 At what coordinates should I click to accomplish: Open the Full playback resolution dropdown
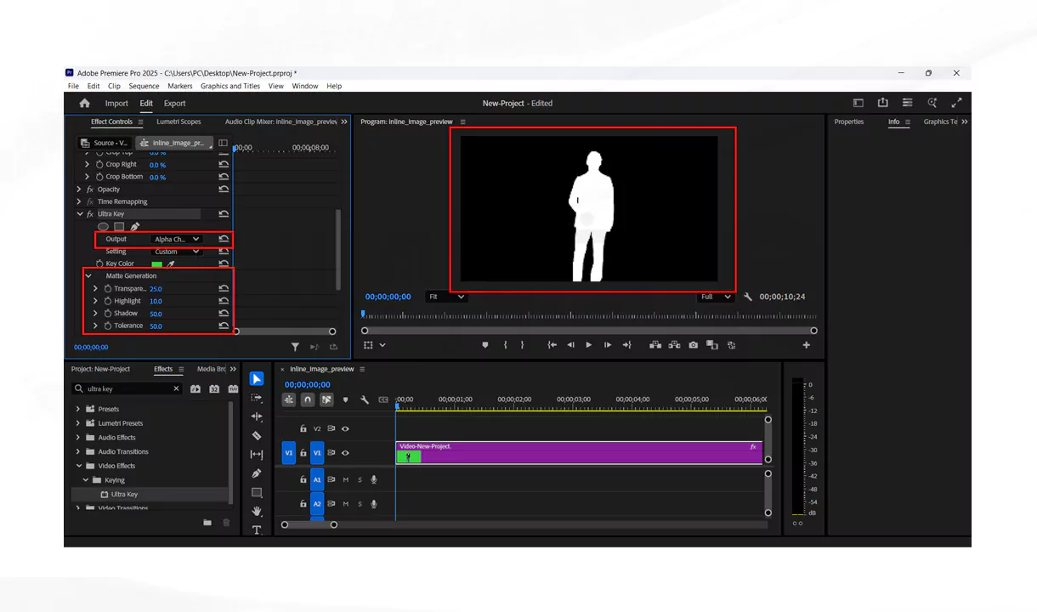click(x=716, y=297)
